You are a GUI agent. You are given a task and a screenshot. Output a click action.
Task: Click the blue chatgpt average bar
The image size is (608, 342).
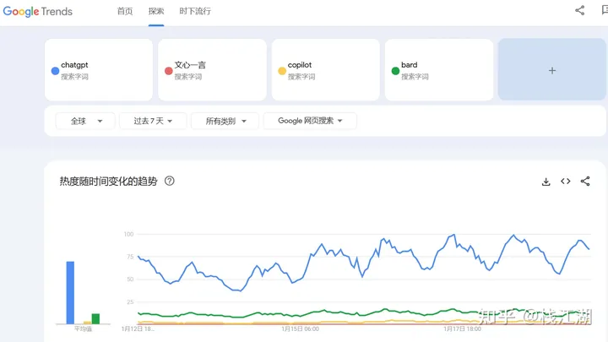[x=70, y=292]
